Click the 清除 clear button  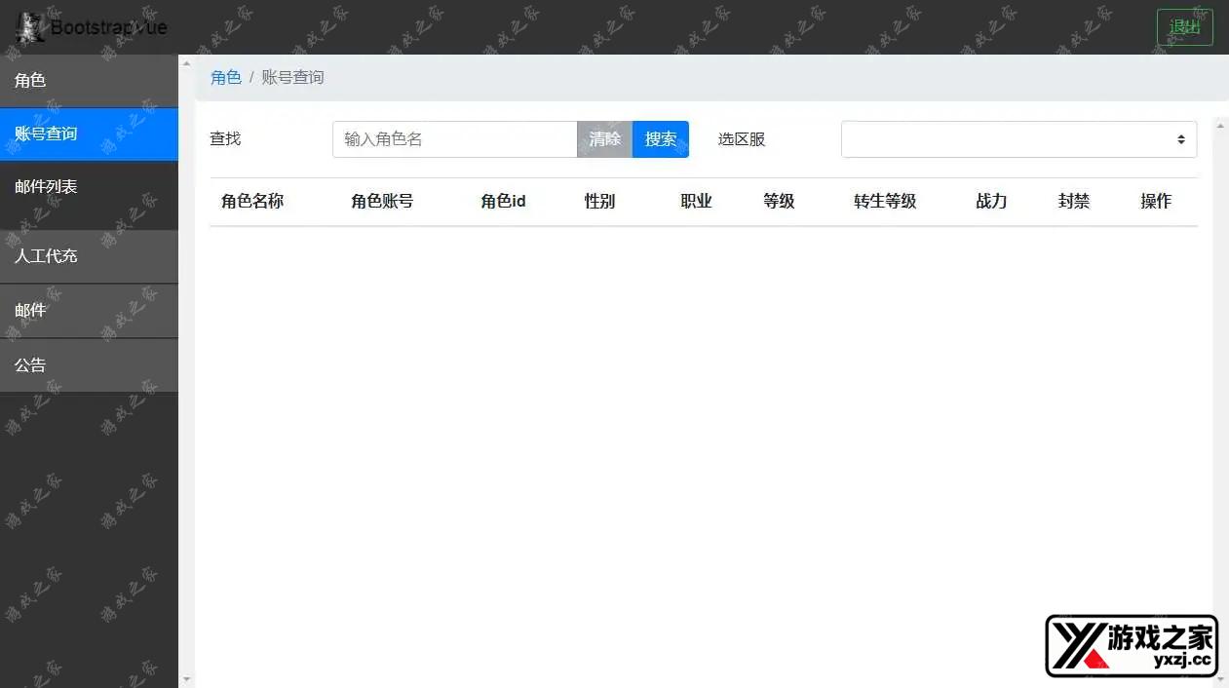pos(605,139)
